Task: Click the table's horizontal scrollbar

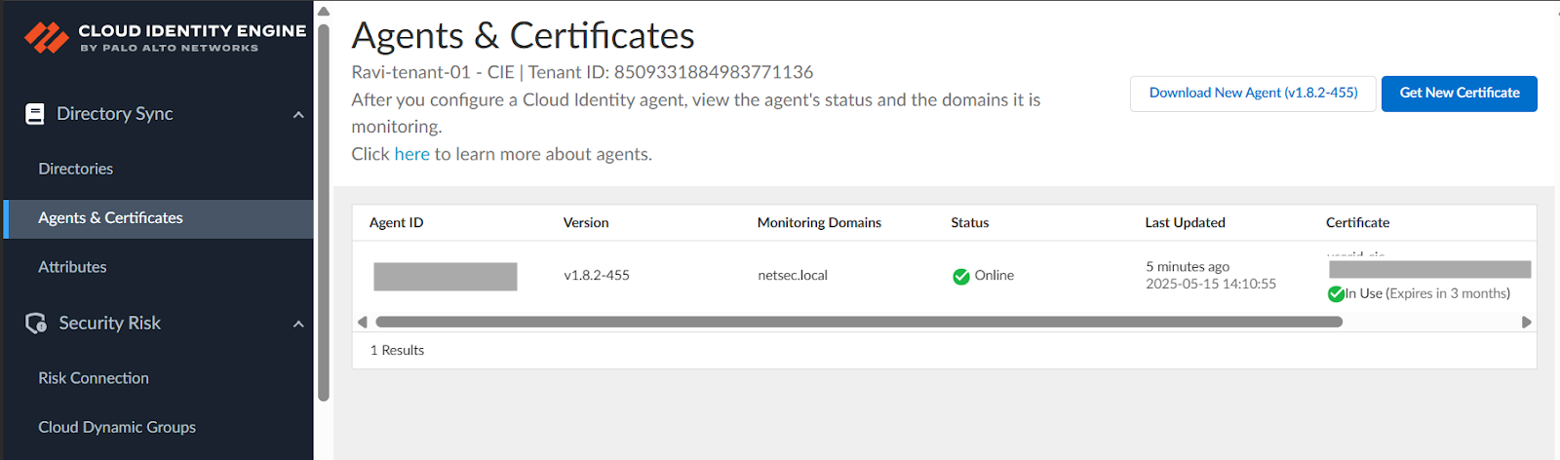Action: point(858,322)
